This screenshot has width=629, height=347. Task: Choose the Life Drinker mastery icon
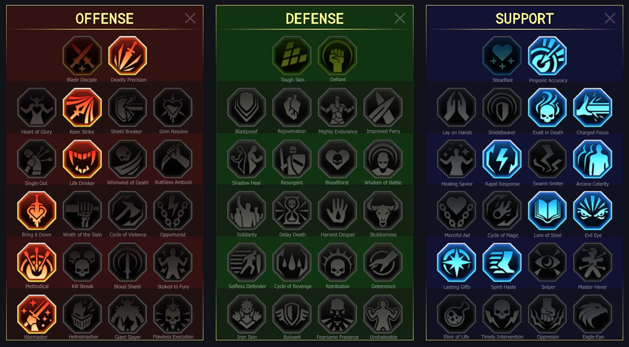(82, 159)
